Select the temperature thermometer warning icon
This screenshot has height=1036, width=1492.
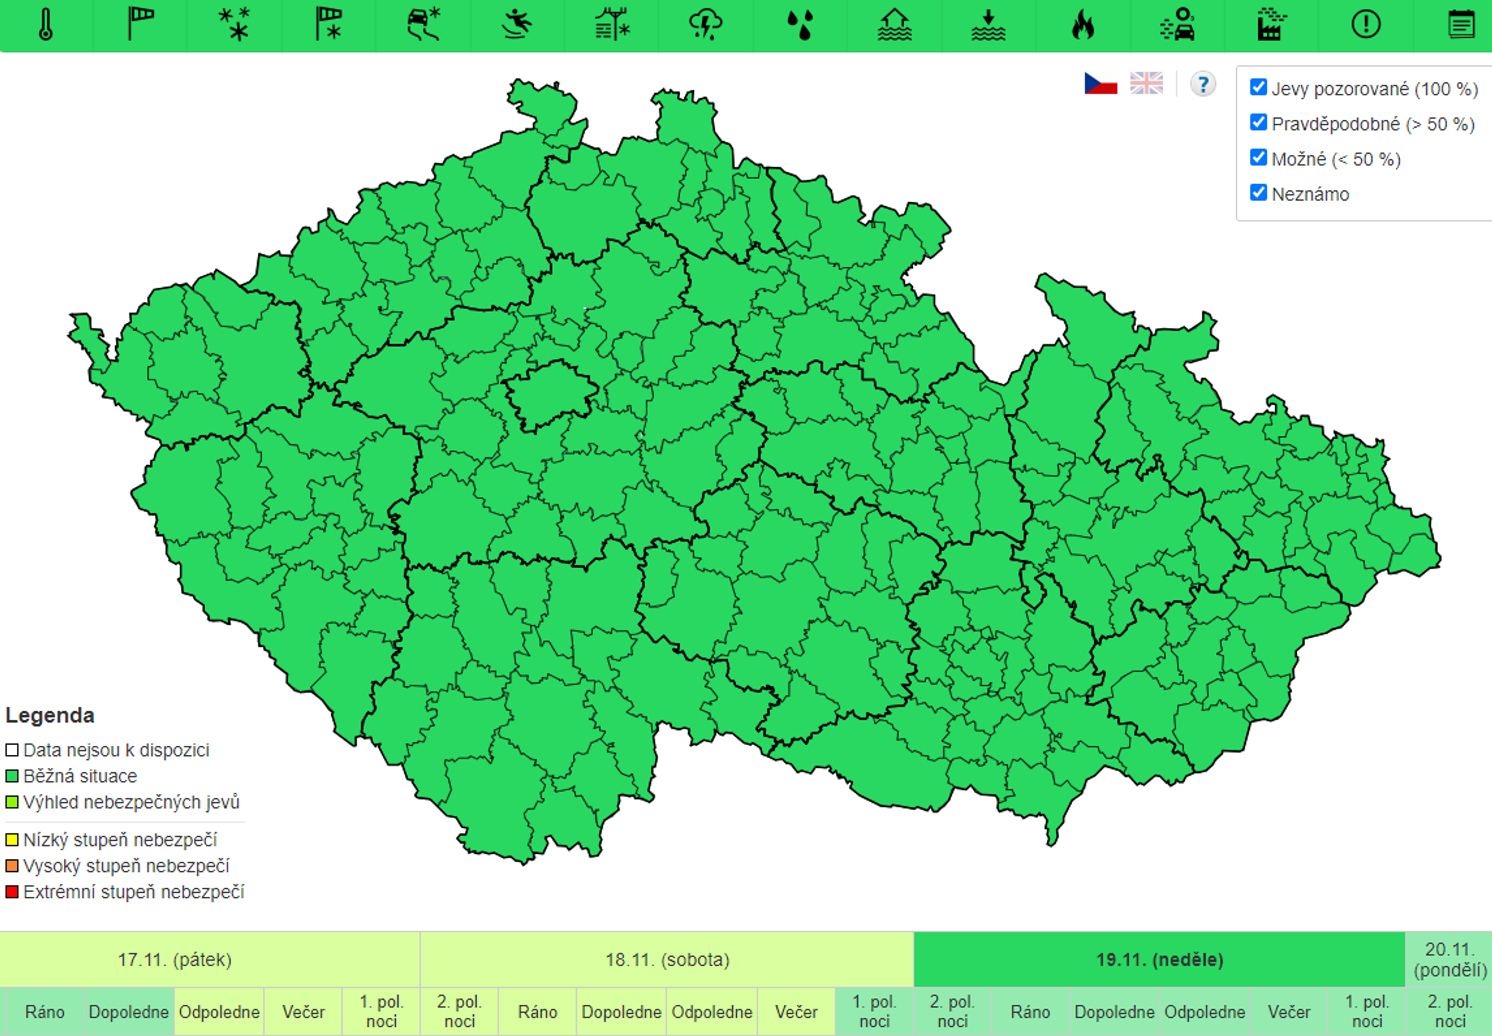[46, 25]
